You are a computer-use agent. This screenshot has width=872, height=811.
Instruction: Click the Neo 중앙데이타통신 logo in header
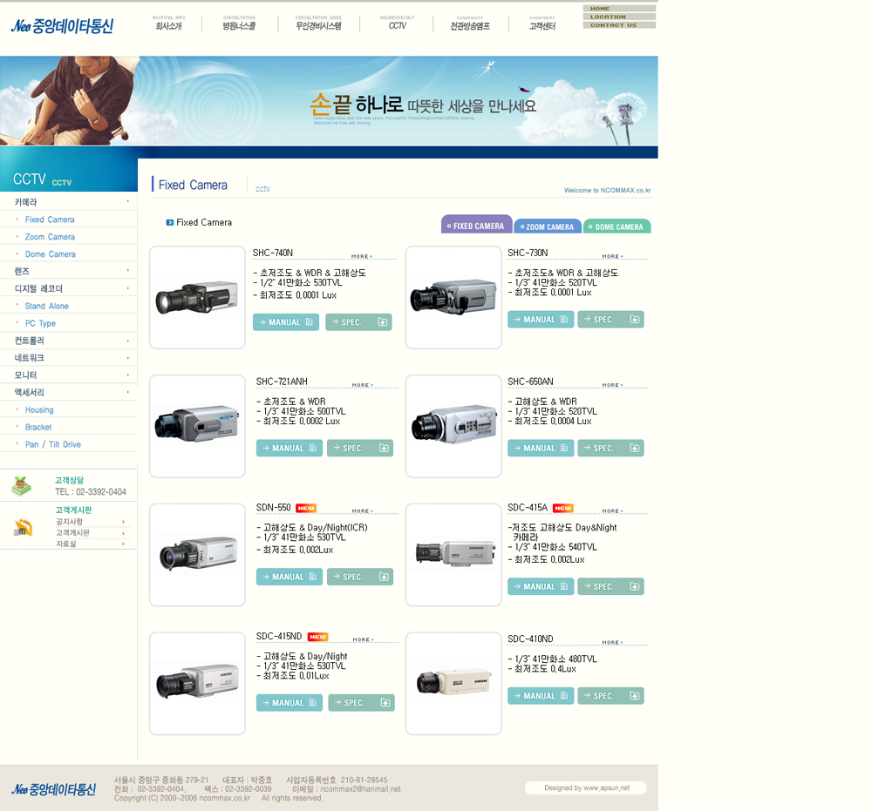(62, 26)
